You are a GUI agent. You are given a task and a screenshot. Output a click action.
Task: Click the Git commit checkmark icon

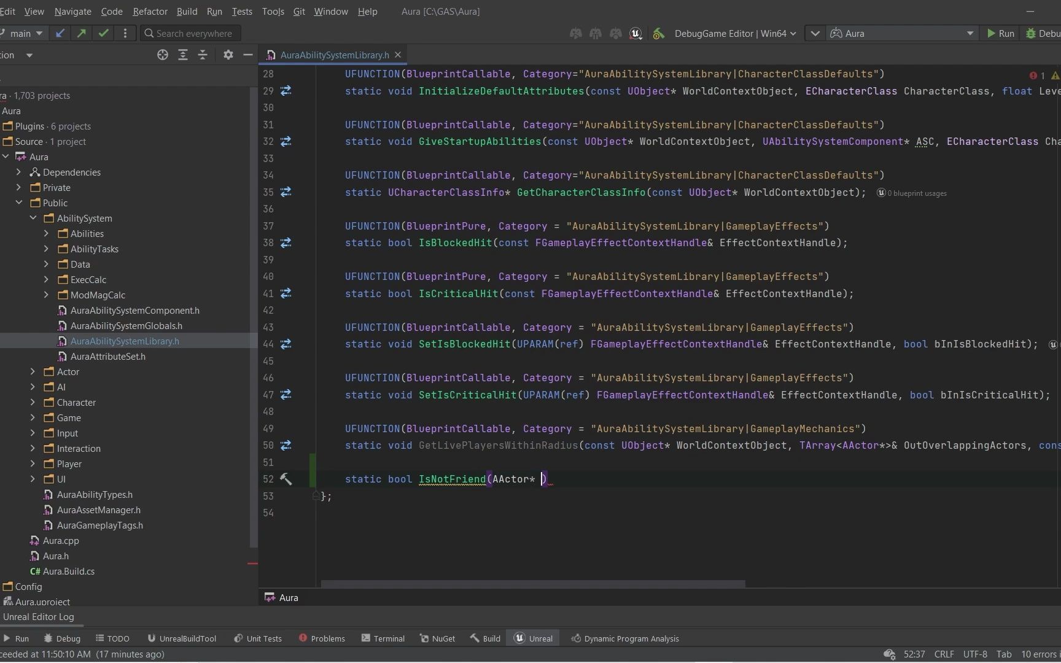click(x=103, y=33)
